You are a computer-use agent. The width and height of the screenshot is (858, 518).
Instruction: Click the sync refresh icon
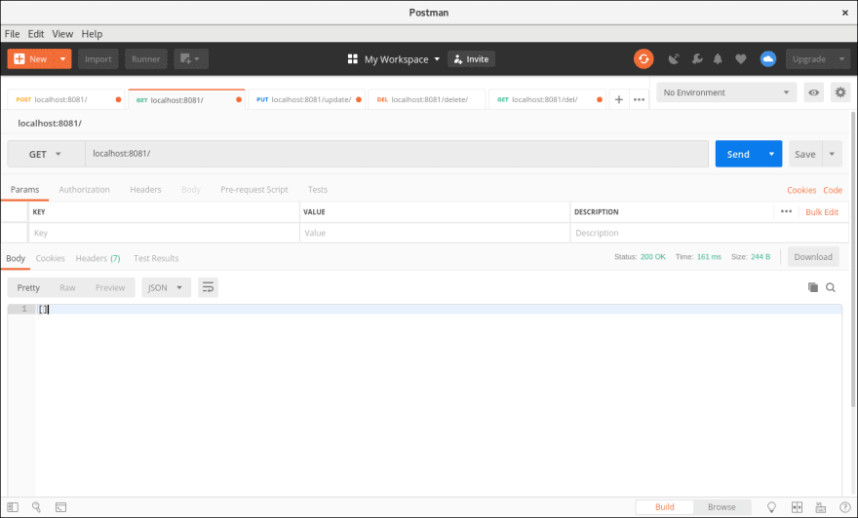643,59
